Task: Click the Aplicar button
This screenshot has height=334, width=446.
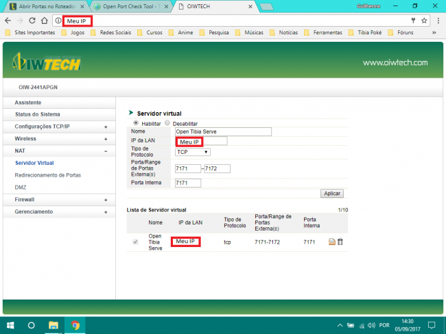Action: [332, 194]
